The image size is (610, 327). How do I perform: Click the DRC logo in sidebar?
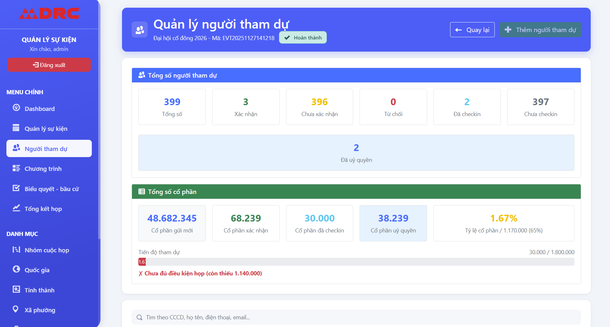(49, 13)
